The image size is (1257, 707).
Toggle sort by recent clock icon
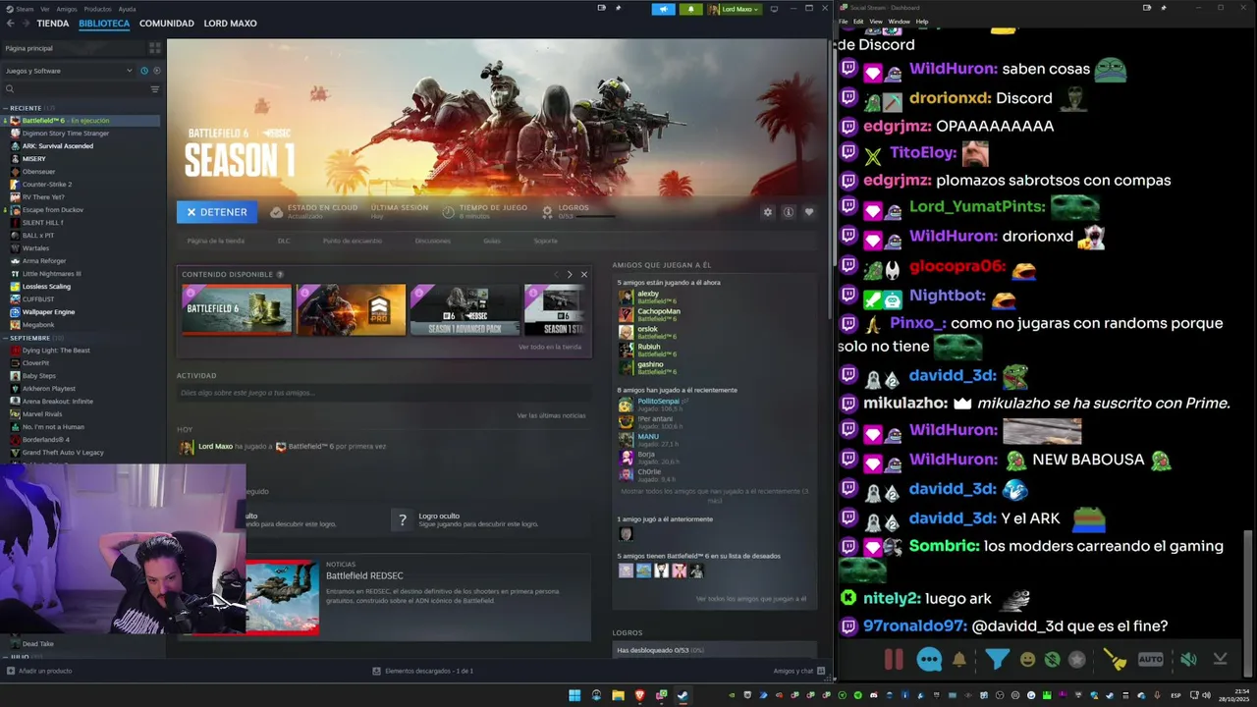(x=144, y=71)
